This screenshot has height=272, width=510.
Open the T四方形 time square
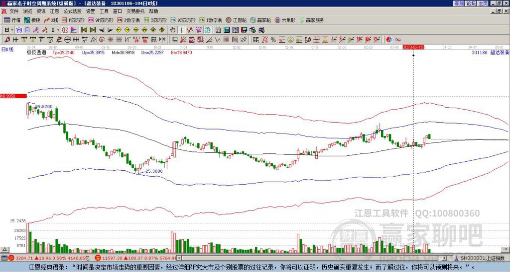(155, 20)
